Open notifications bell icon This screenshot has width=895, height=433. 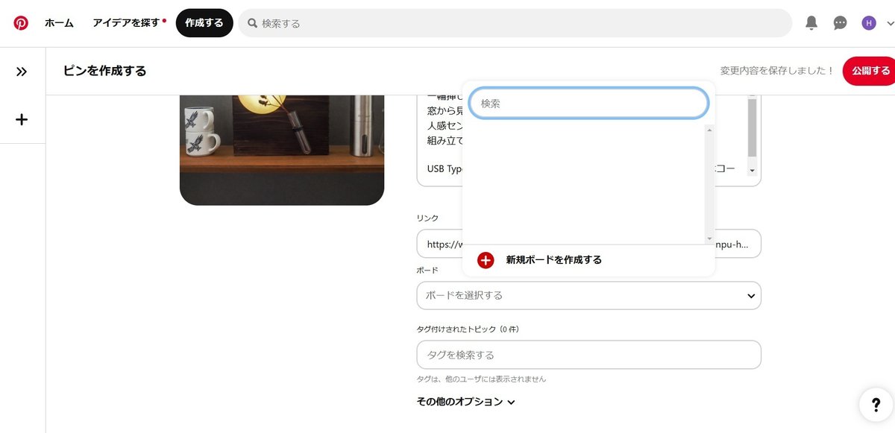pyautogui.click(x=811, y=23)
